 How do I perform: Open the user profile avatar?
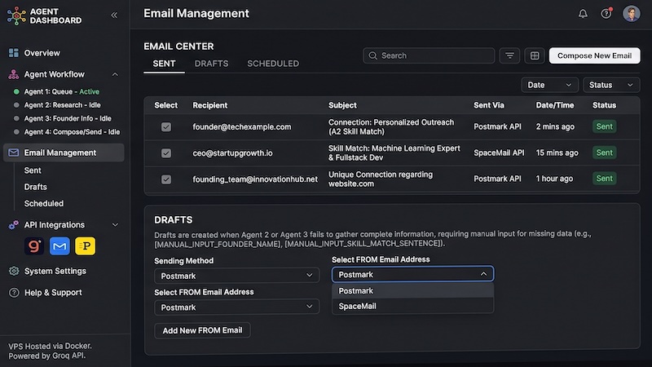click(631, 14)
